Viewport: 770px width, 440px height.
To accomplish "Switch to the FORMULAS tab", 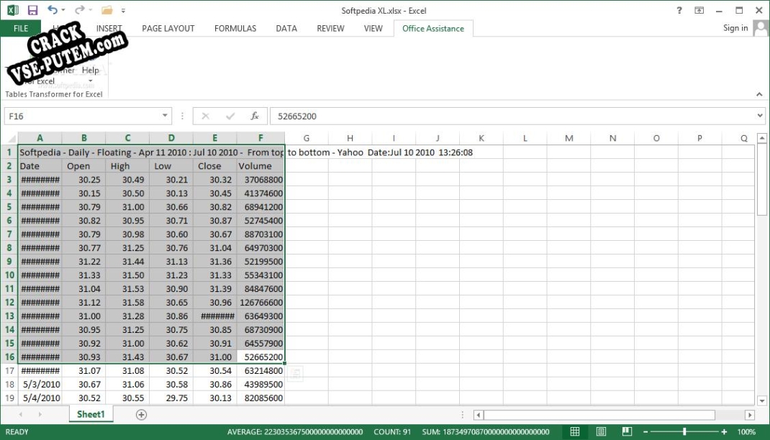I will [x=235, y=29].
